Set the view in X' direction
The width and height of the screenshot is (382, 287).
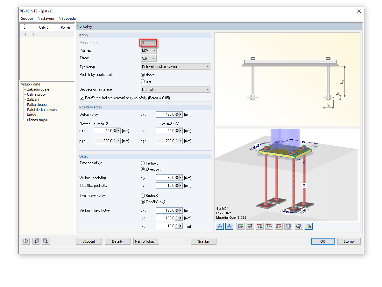tap(240, 226)
